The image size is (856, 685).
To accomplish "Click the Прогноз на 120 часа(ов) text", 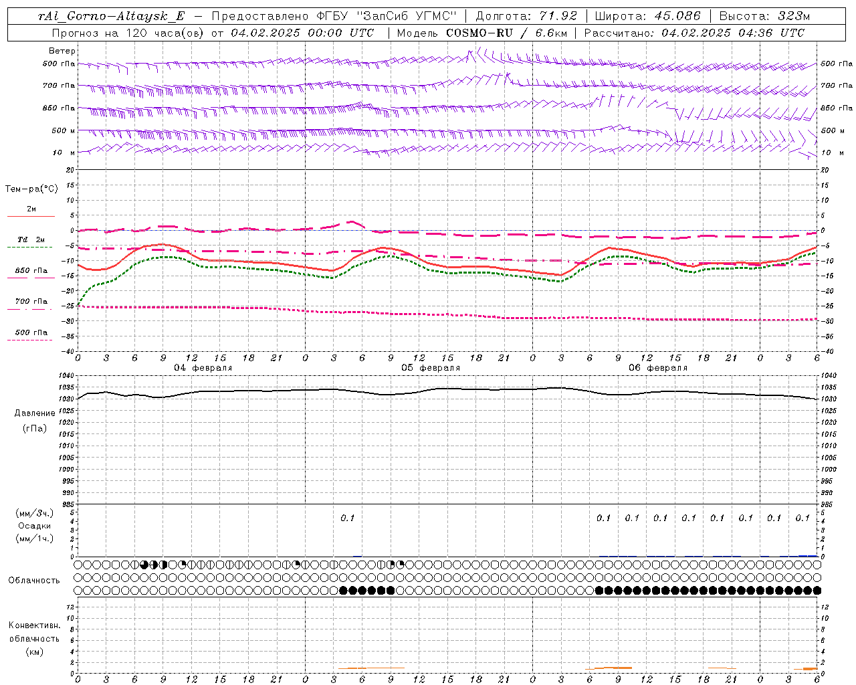I will coord(128,33).
